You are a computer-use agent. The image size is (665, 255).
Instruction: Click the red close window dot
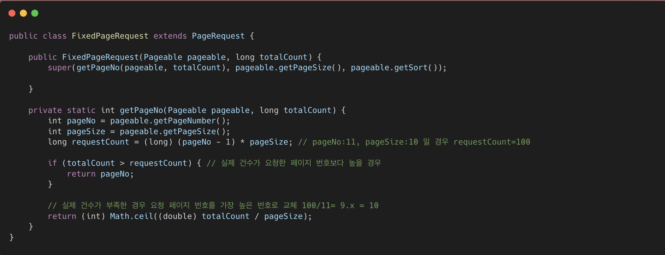[12, 13]
